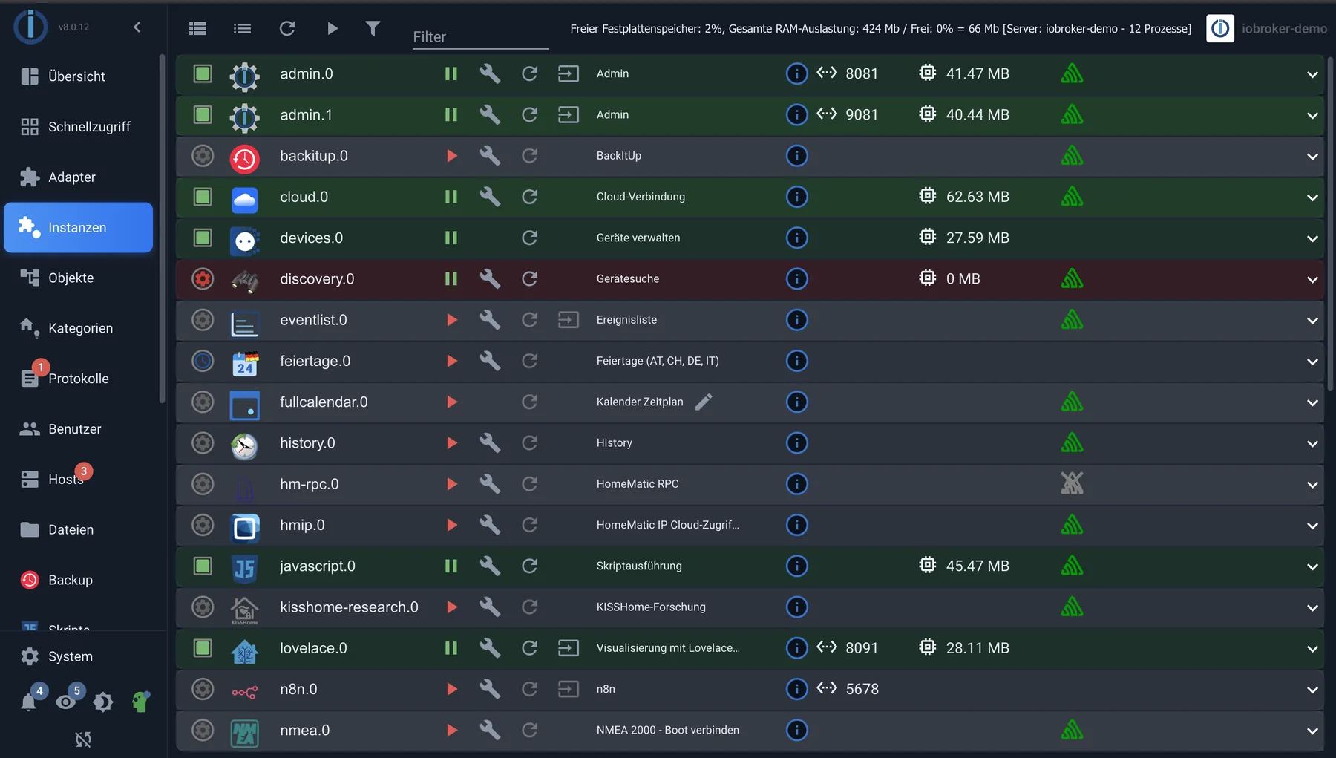This screenshot has height=758, width=1336.
Task: Open settings wrench for nmea.0
Action: pos(490,731)
